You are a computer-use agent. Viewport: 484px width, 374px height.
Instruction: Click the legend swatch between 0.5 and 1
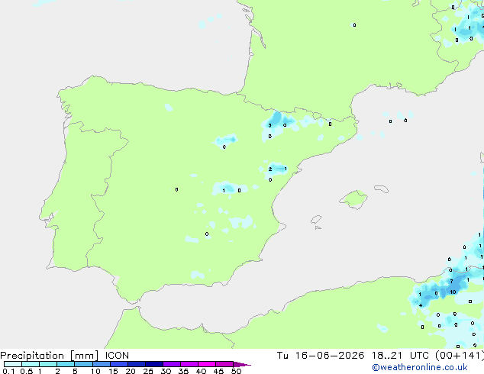coord(31,364)
